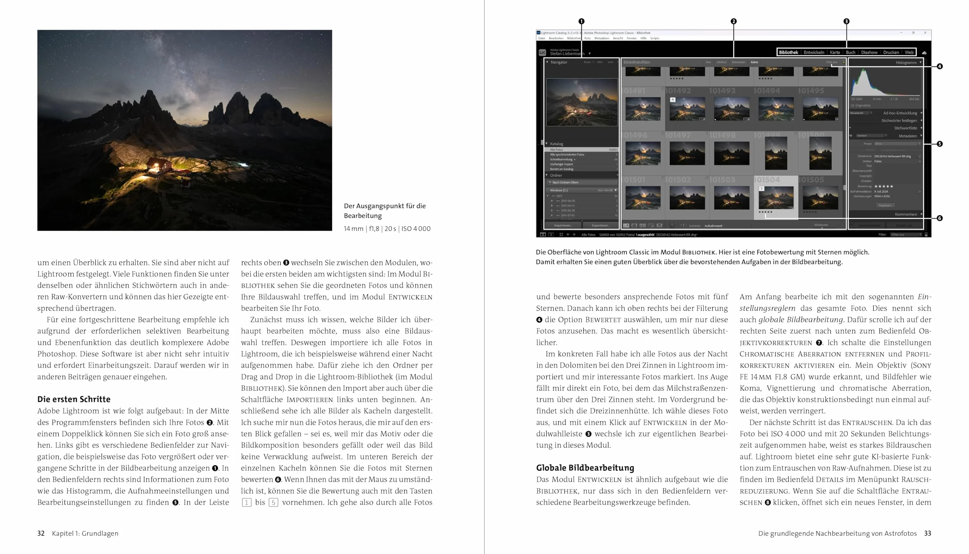Toggle the filter lock in Bibliotheksfilter bar
Image resolution: width=969 pixels, height=554 pixels.
844,62
